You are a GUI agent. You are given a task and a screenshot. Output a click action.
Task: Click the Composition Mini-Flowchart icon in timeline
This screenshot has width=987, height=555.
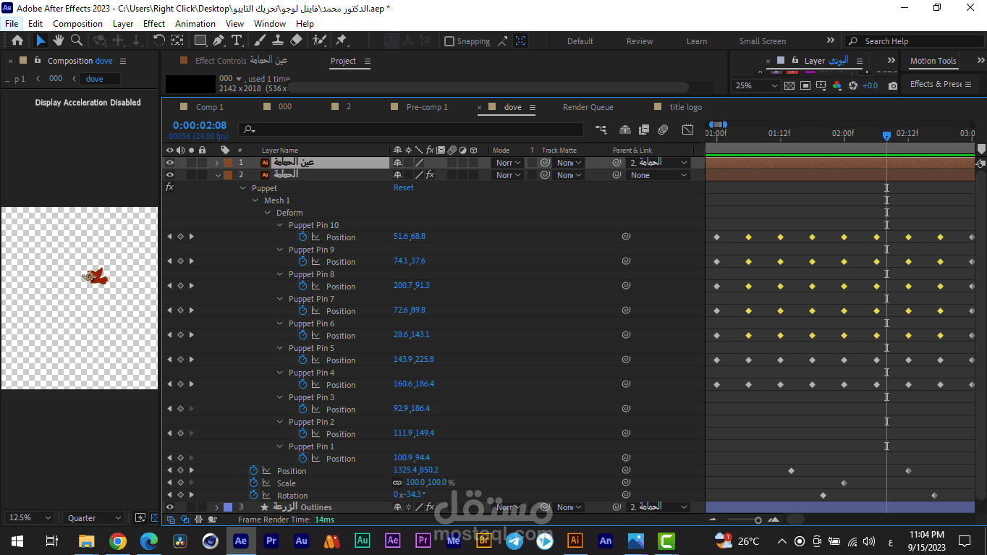[601, 130]
